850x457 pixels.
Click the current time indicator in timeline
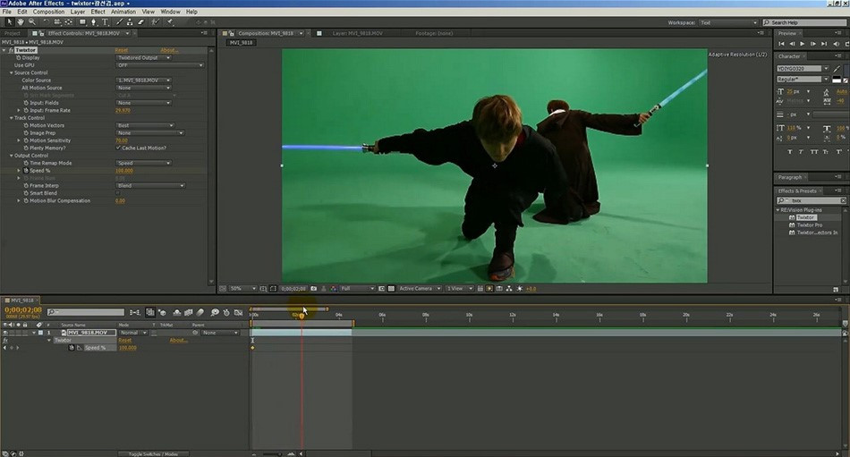pos(302,316)
